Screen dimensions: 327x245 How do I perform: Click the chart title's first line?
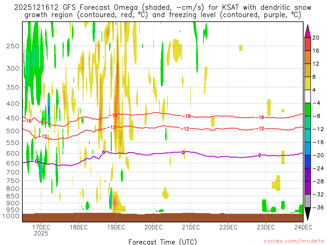[163, 8]
